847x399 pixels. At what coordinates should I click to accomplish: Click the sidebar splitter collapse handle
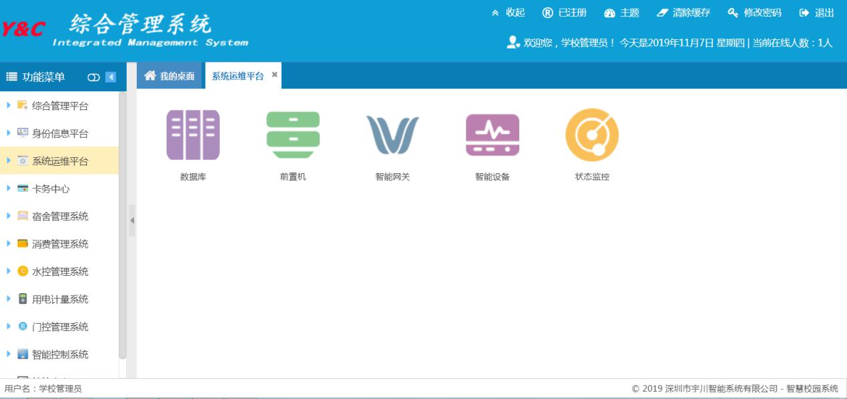tap(131, 220)
